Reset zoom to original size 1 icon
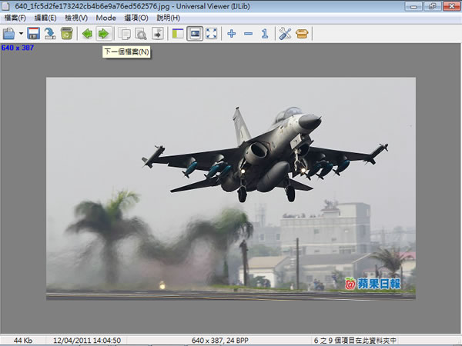 (264, 34)
